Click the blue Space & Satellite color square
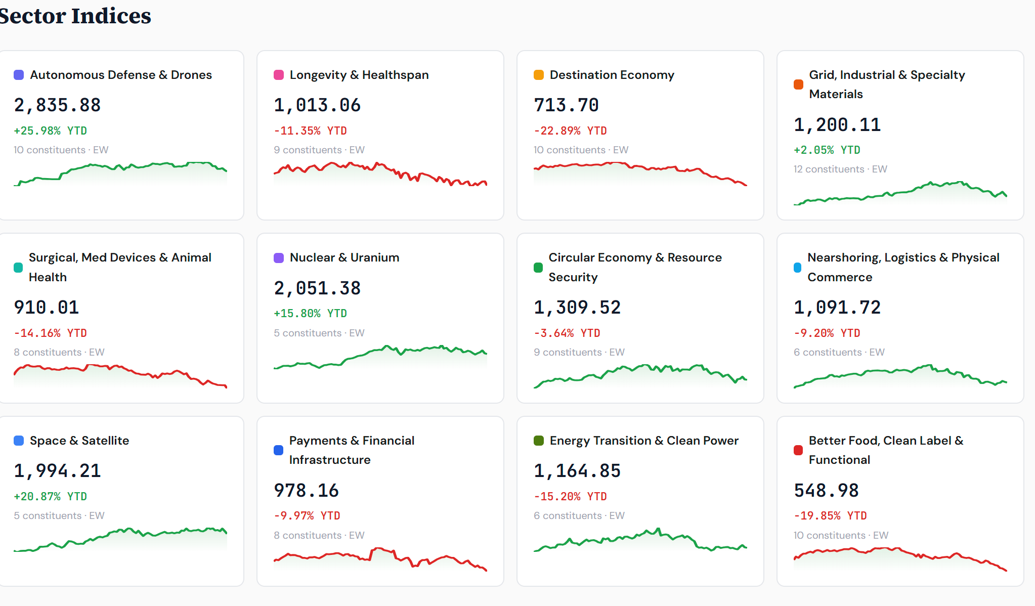1035x606 pixels. (19, 441)
